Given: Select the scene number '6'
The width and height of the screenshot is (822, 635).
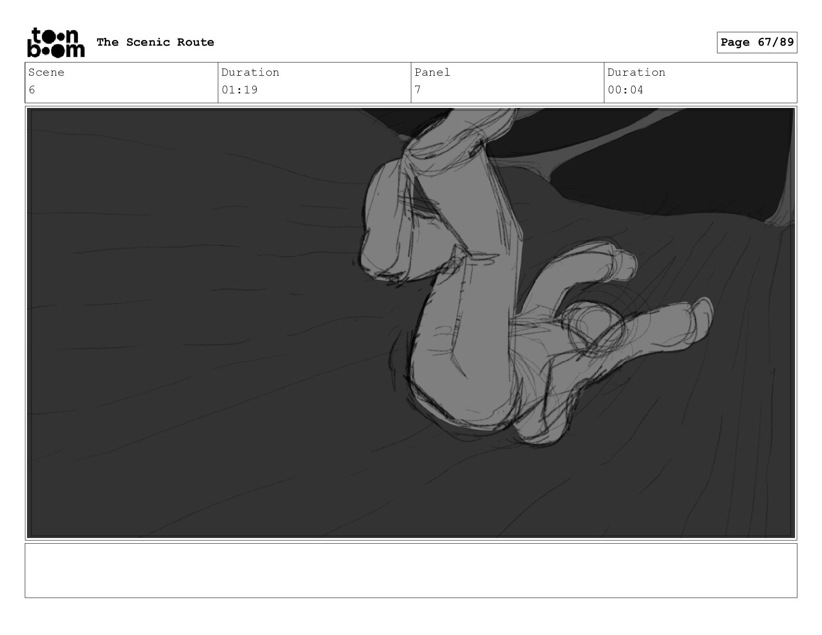Looking at the screenshot, I should click(32, 90).
